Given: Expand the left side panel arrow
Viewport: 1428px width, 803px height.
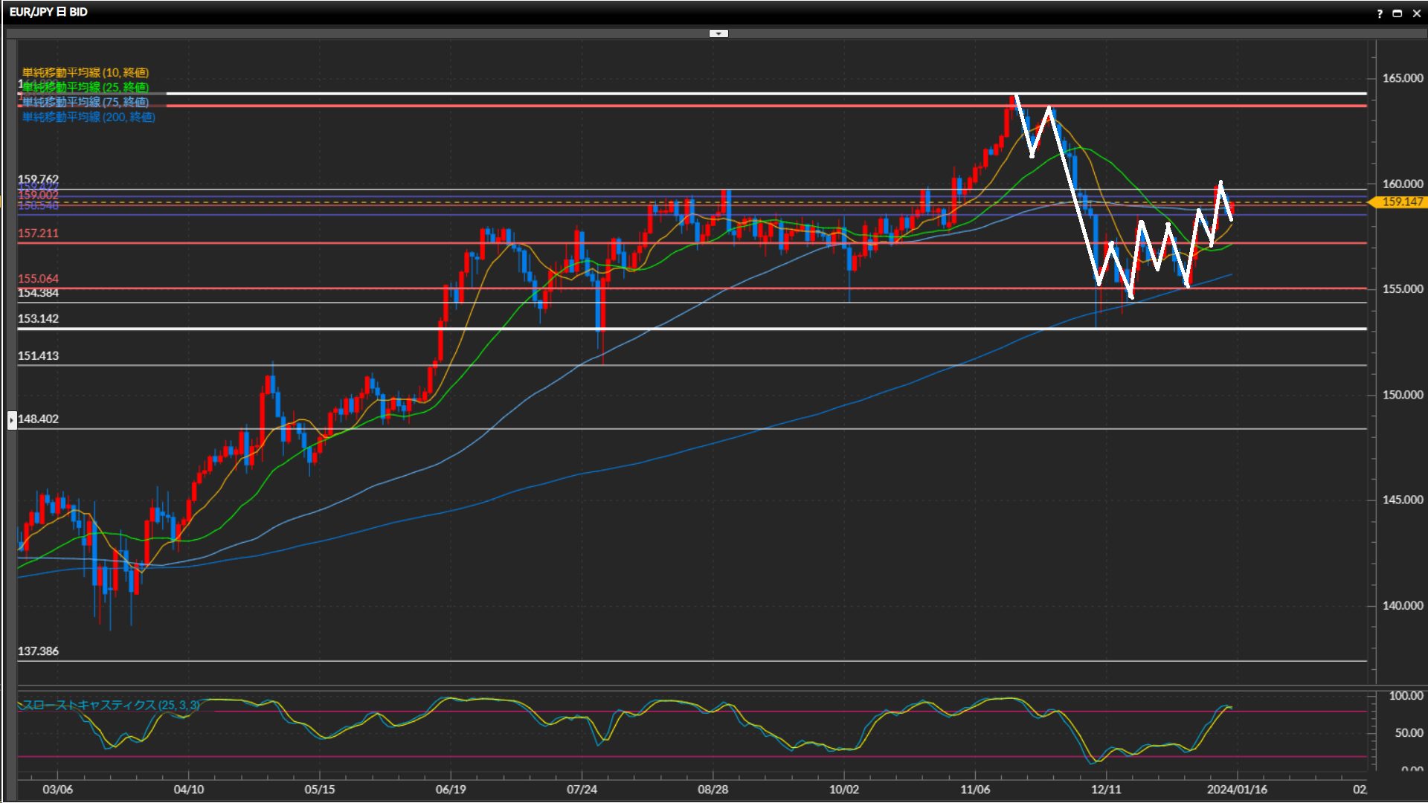Looking at the screenshot, I should pyautogui.click(x=12, y=420).
